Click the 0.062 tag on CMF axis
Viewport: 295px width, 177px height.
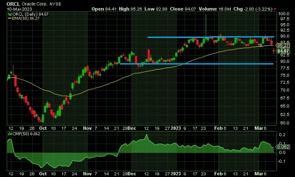tap(283, 147)
